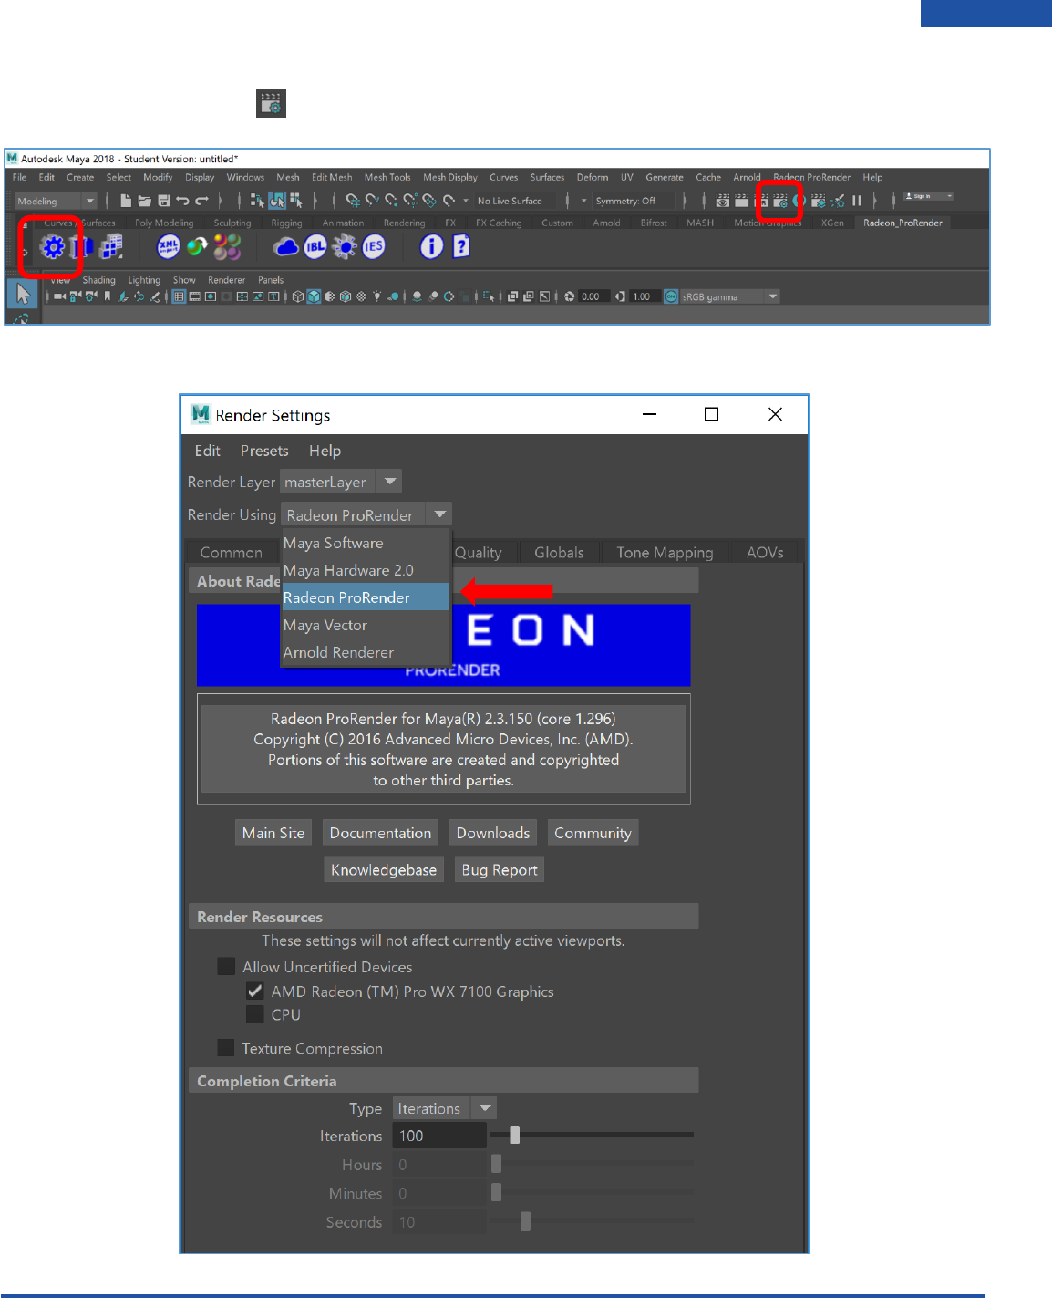The height and width of the screenshot is (1298, 1052).
Task: Click the Downloads button
Action: point(493,833)
